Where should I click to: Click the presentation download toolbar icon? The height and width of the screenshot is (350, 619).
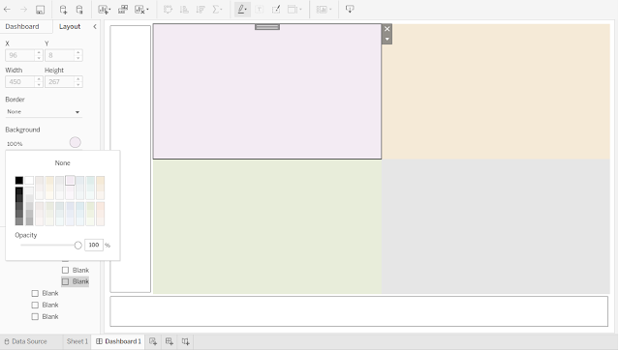point(350,9)
